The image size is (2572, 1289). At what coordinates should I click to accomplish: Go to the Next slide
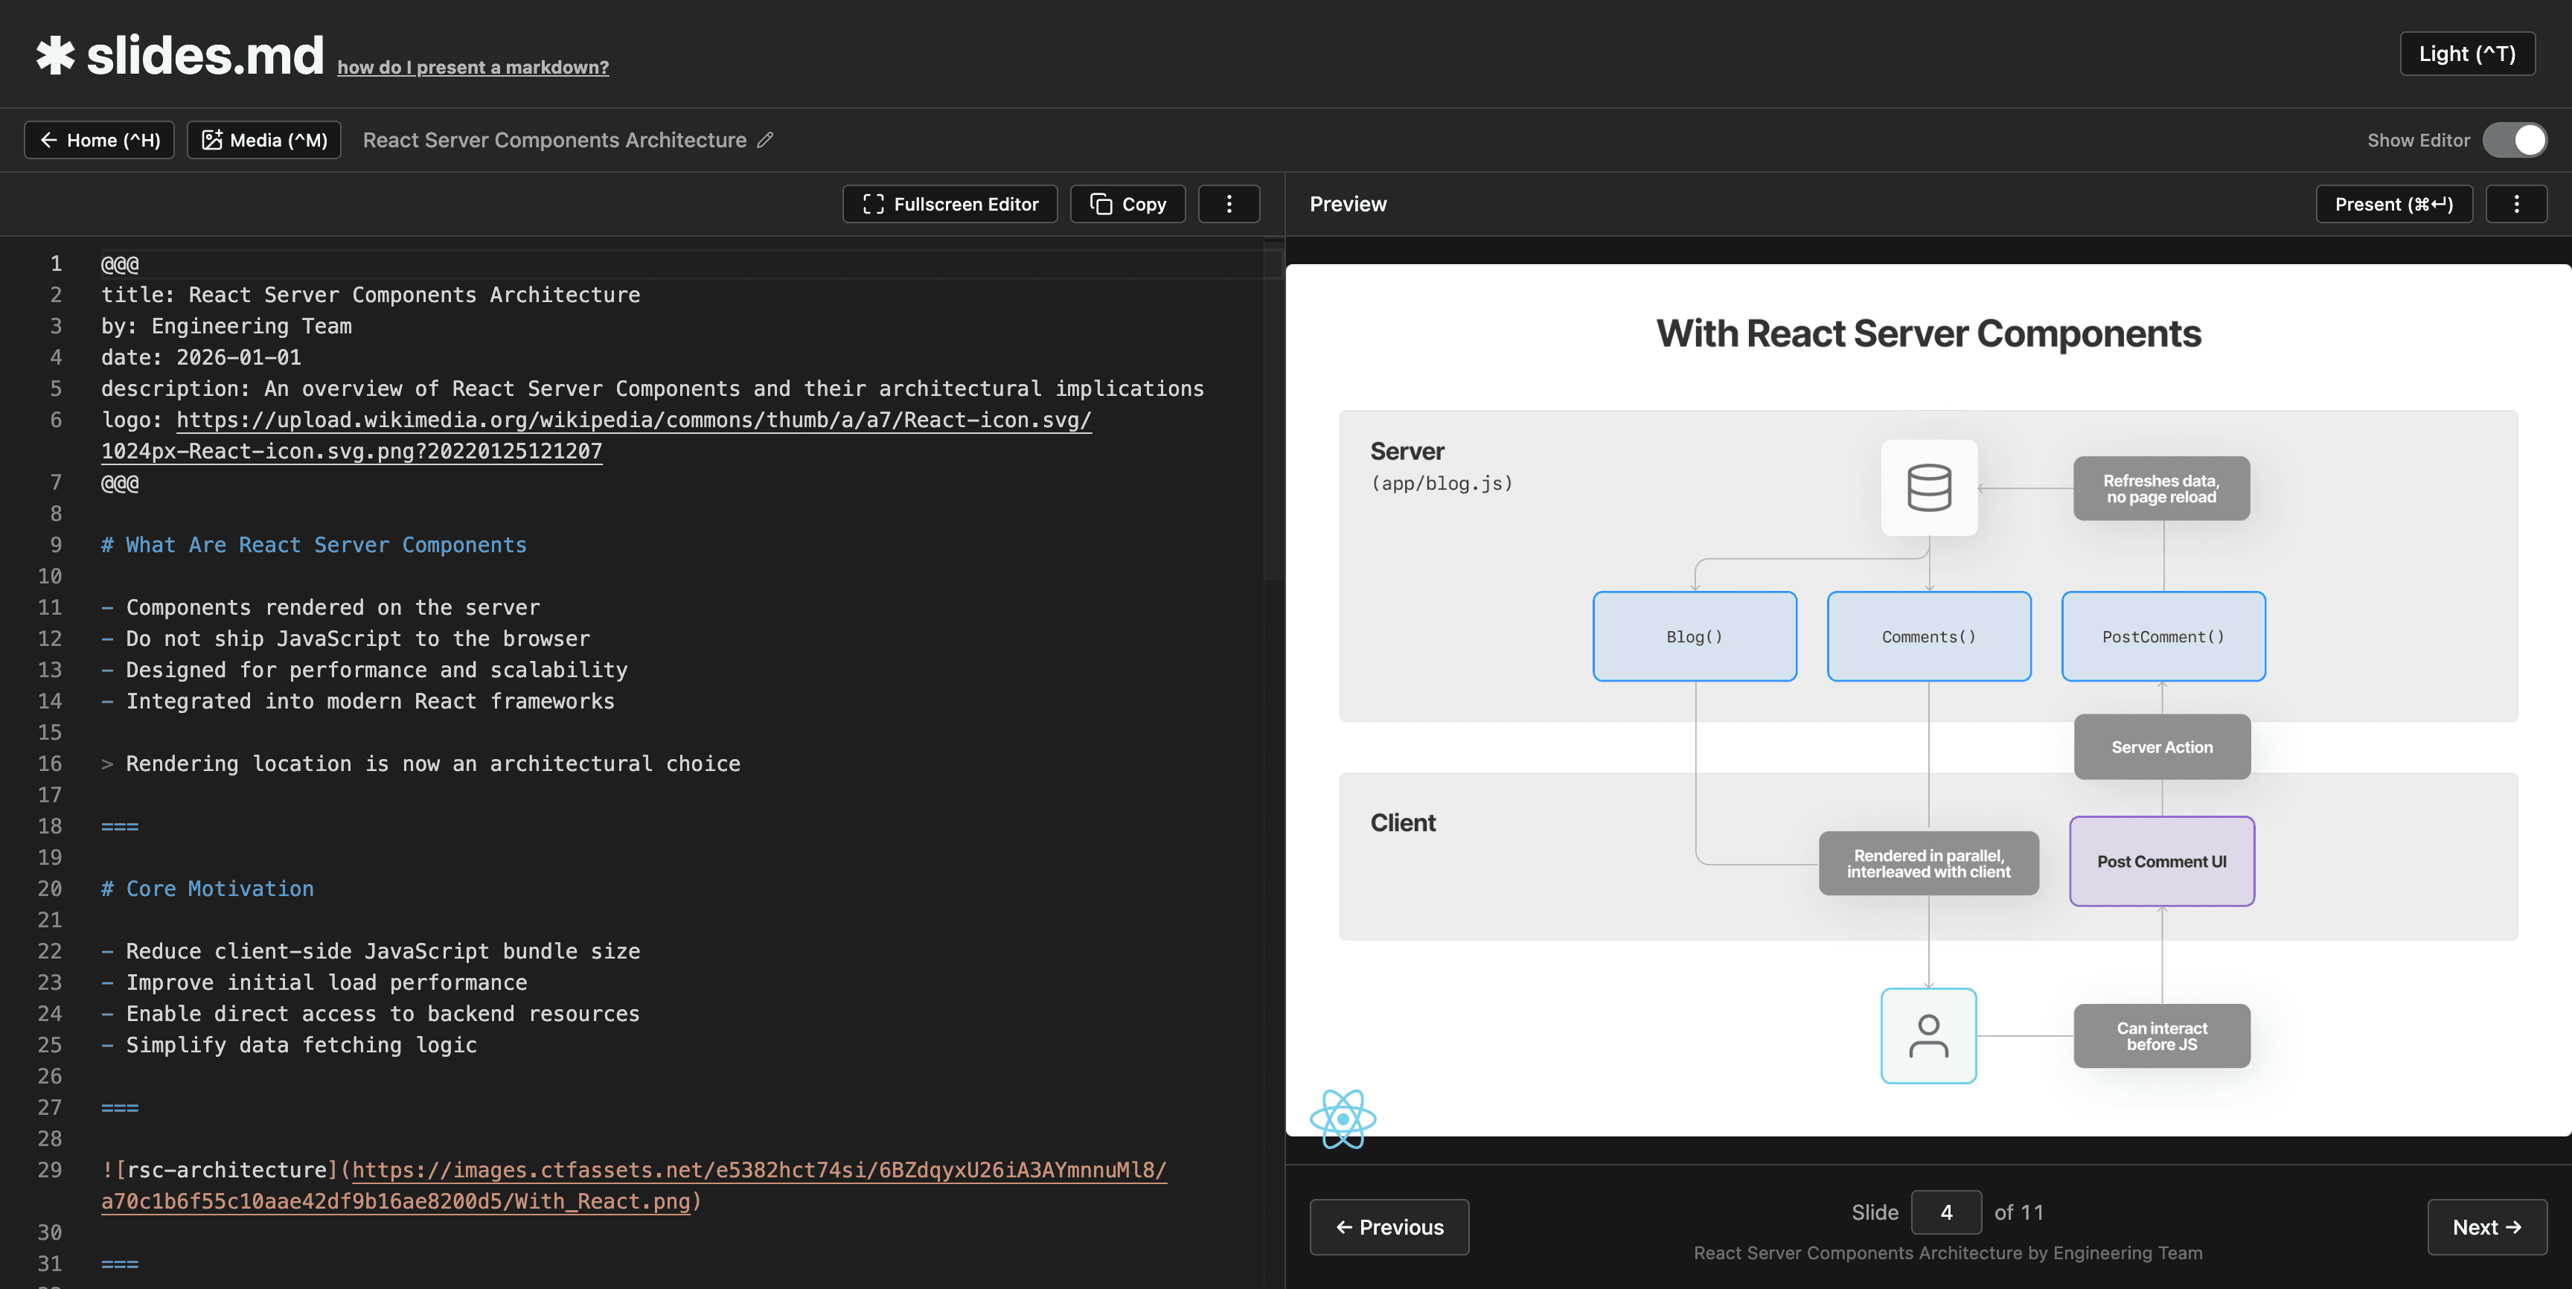[x=2486, y=1227]
